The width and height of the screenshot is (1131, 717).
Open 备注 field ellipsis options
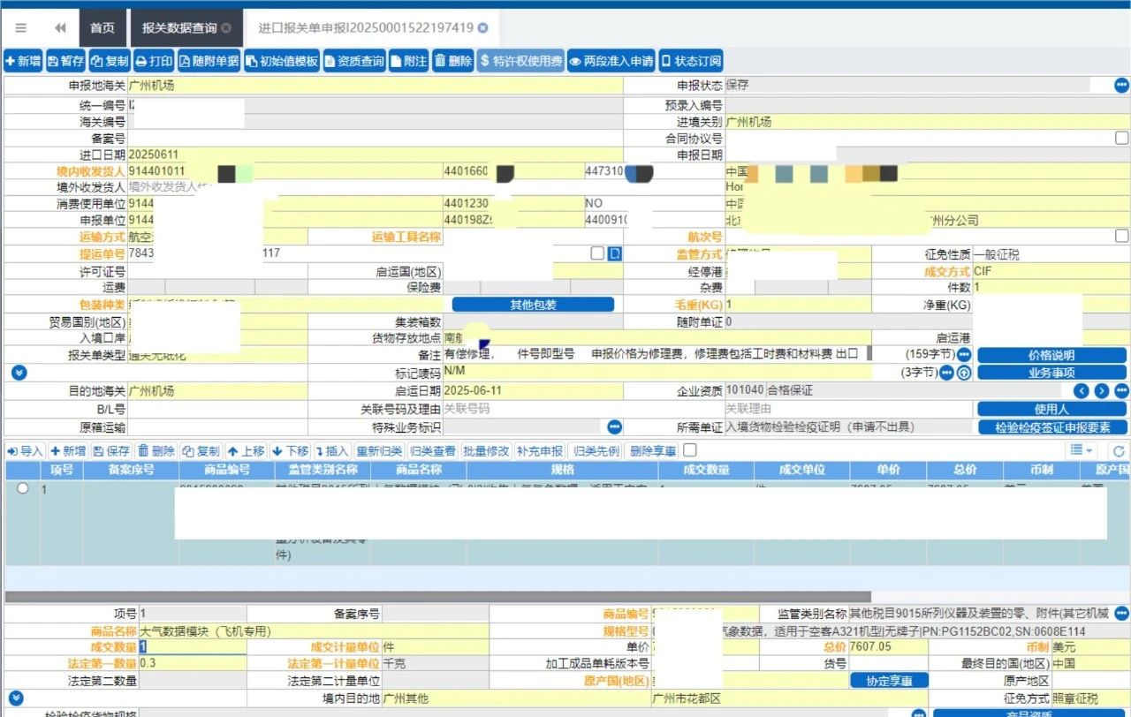click(x=966, y=354)
